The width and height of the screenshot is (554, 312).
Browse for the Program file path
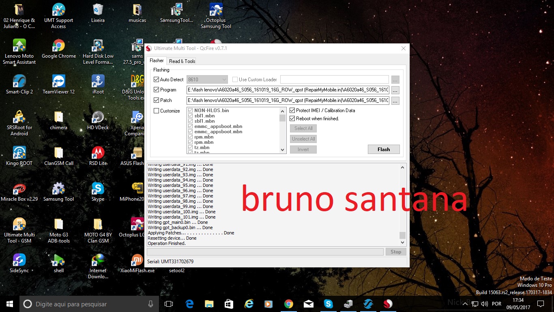pyautogui.click(x=395, y=90)
